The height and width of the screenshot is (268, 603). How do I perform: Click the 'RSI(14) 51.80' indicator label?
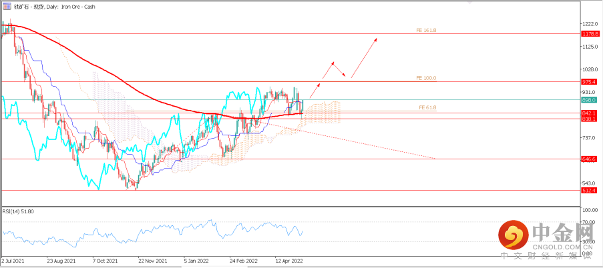pos(17,211)
